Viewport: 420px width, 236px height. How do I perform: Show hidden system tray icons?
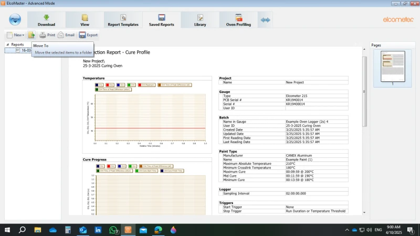[347, 230]
